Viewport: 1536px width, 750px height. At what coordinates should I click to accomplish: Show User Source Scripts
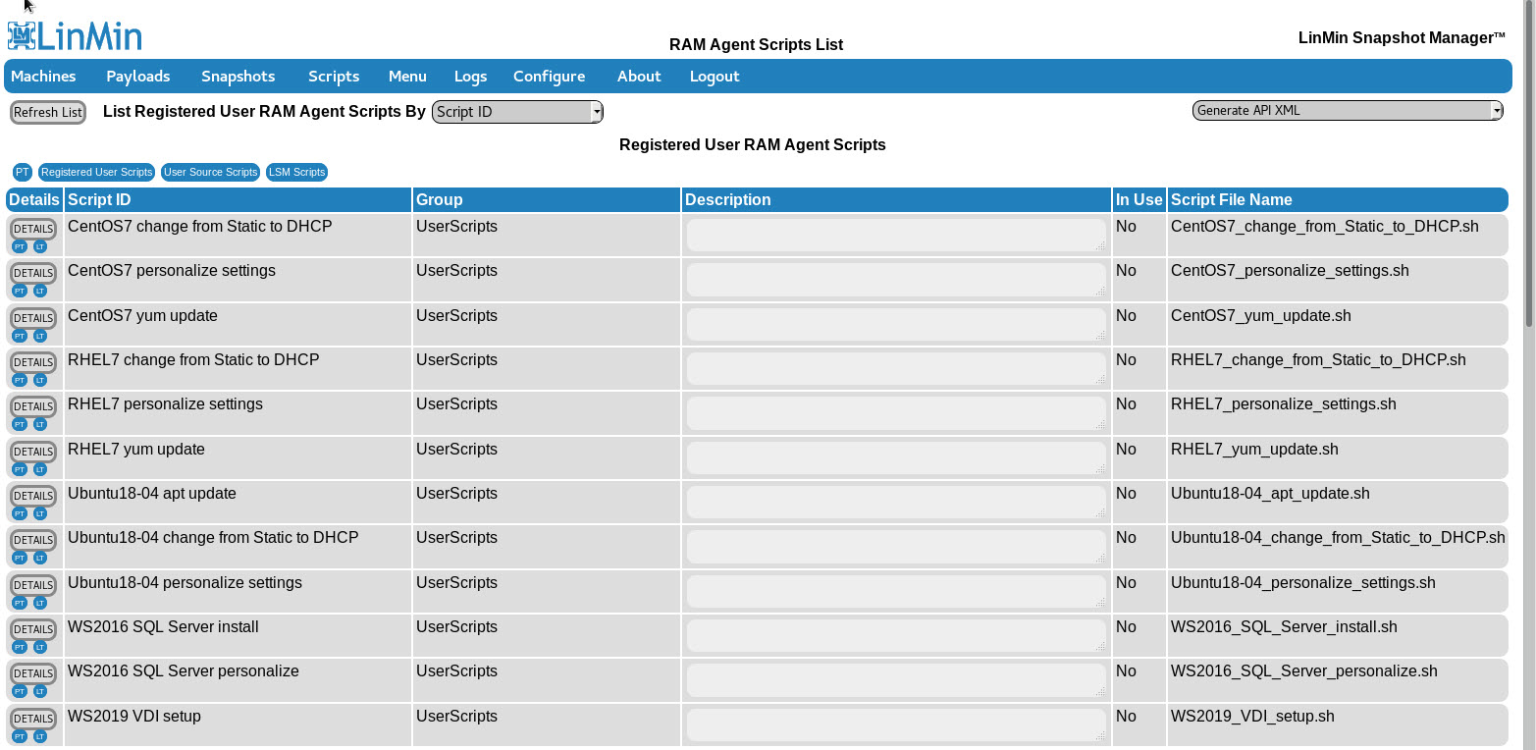[x=210, y=173]
